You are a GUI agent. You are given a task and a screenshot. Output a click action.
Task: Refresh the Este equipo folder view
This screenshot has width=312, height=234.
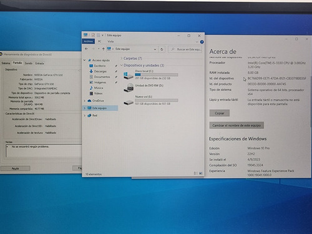tap(162, 49)
